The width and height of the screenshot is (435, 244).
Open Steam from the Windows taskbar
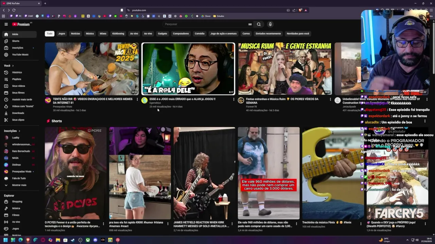coord(73,240)
